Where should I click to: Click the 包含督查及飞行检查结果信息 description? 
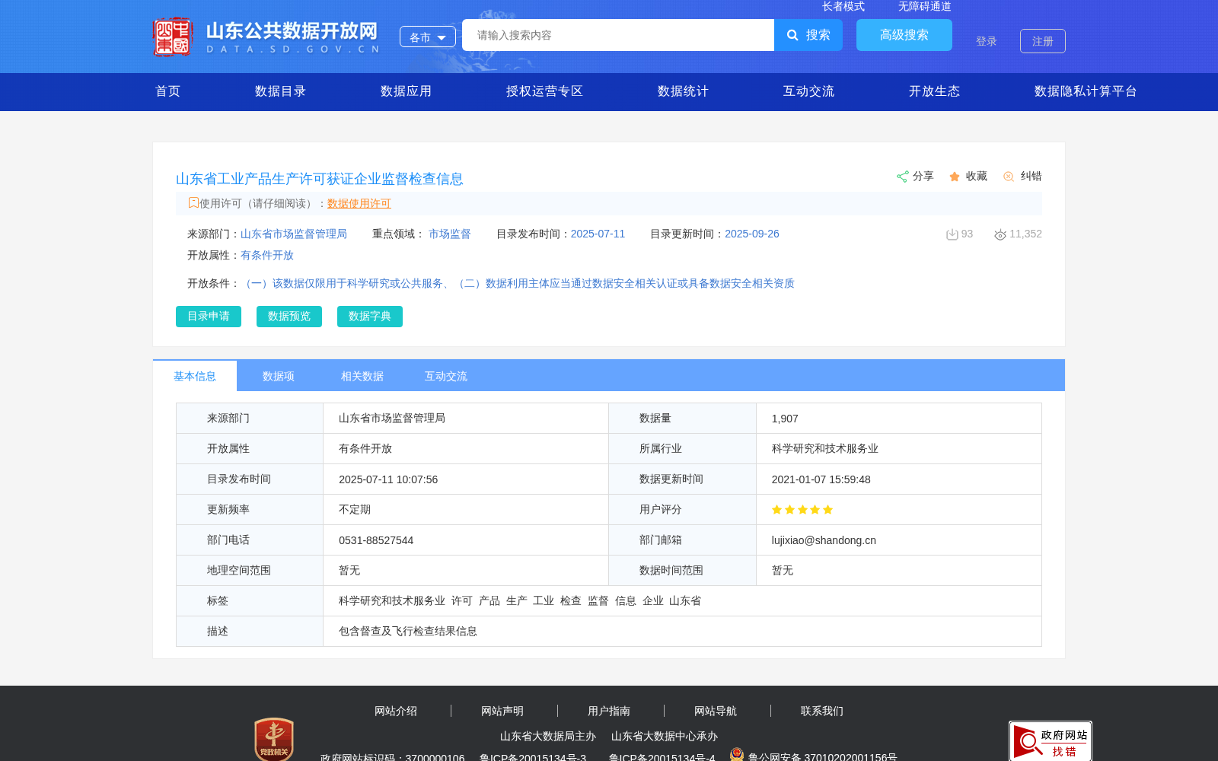coord(408,632)
